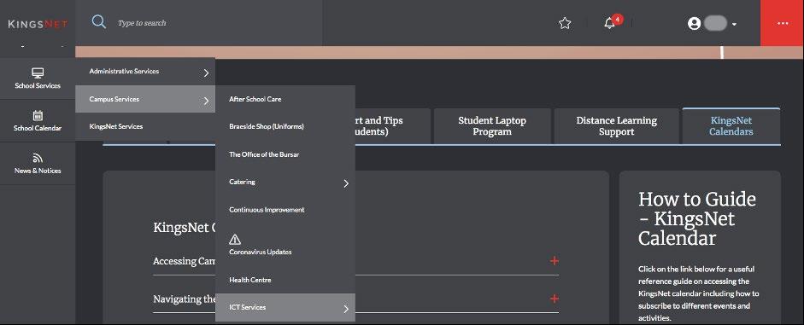This screenshot has width=804, height=325.
Task: Open School Calendar in the sidebar
Action: click(38, 121)
